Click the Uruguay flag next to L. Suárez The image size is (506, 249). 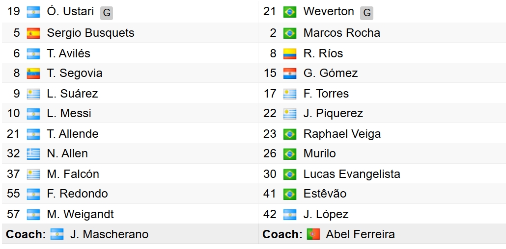tap(33, 94)
